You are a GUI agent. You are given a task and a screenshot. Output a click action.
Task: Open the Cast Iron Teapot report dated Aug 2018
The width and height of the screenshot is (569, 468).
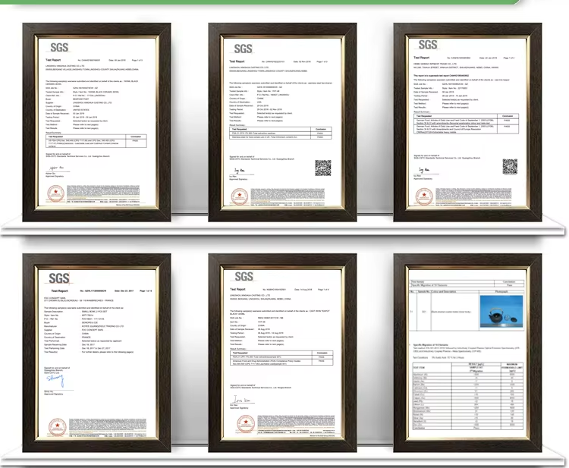coord(282,353)
